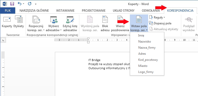Open the Reguły rules dropdown

click(x=157, y=17)
